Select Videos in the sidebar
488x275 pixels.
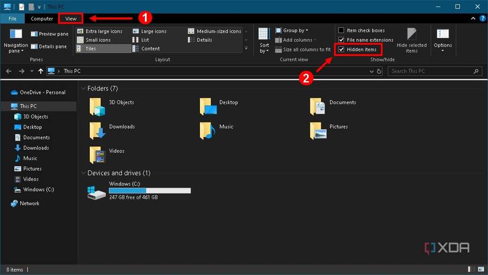[x=27, y=179]
